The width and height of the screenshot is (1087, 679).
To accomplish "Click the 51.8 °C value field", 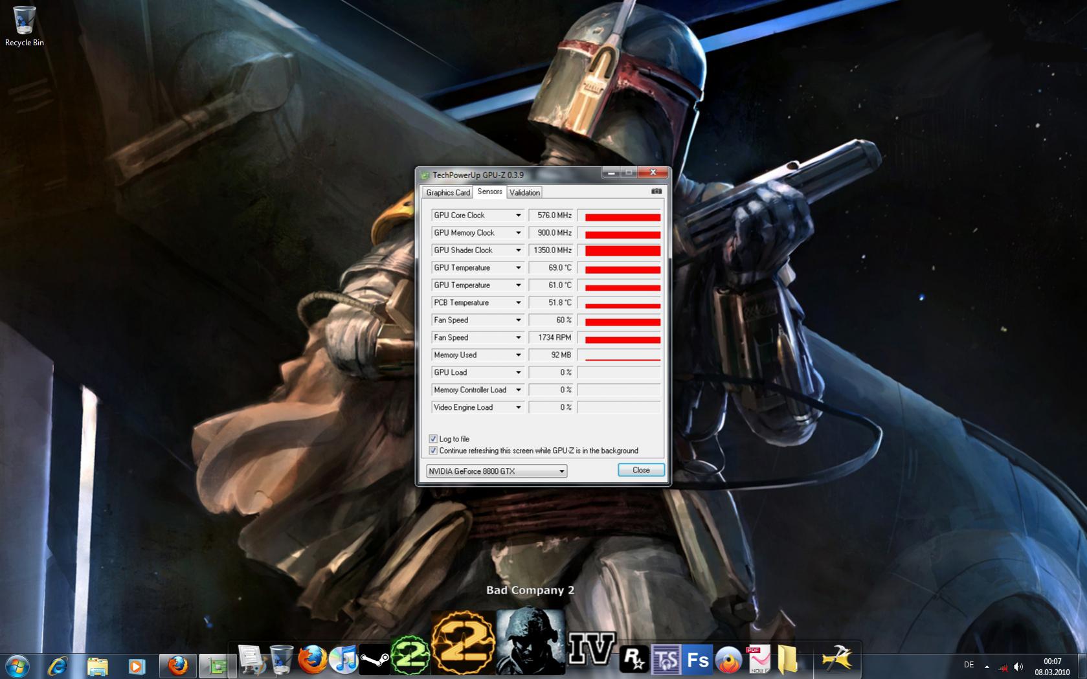I will point(552,303).
